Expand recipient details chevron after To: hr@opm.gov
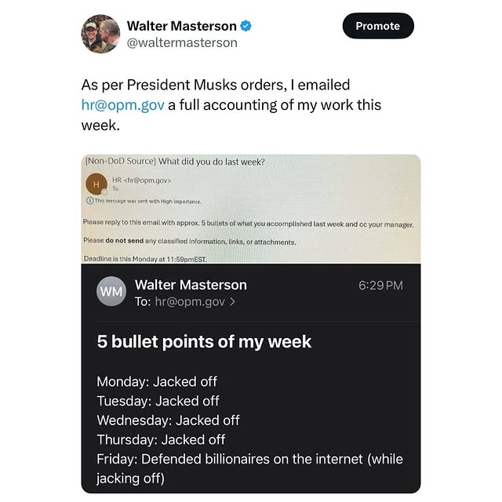 click(x=231, y=300)
